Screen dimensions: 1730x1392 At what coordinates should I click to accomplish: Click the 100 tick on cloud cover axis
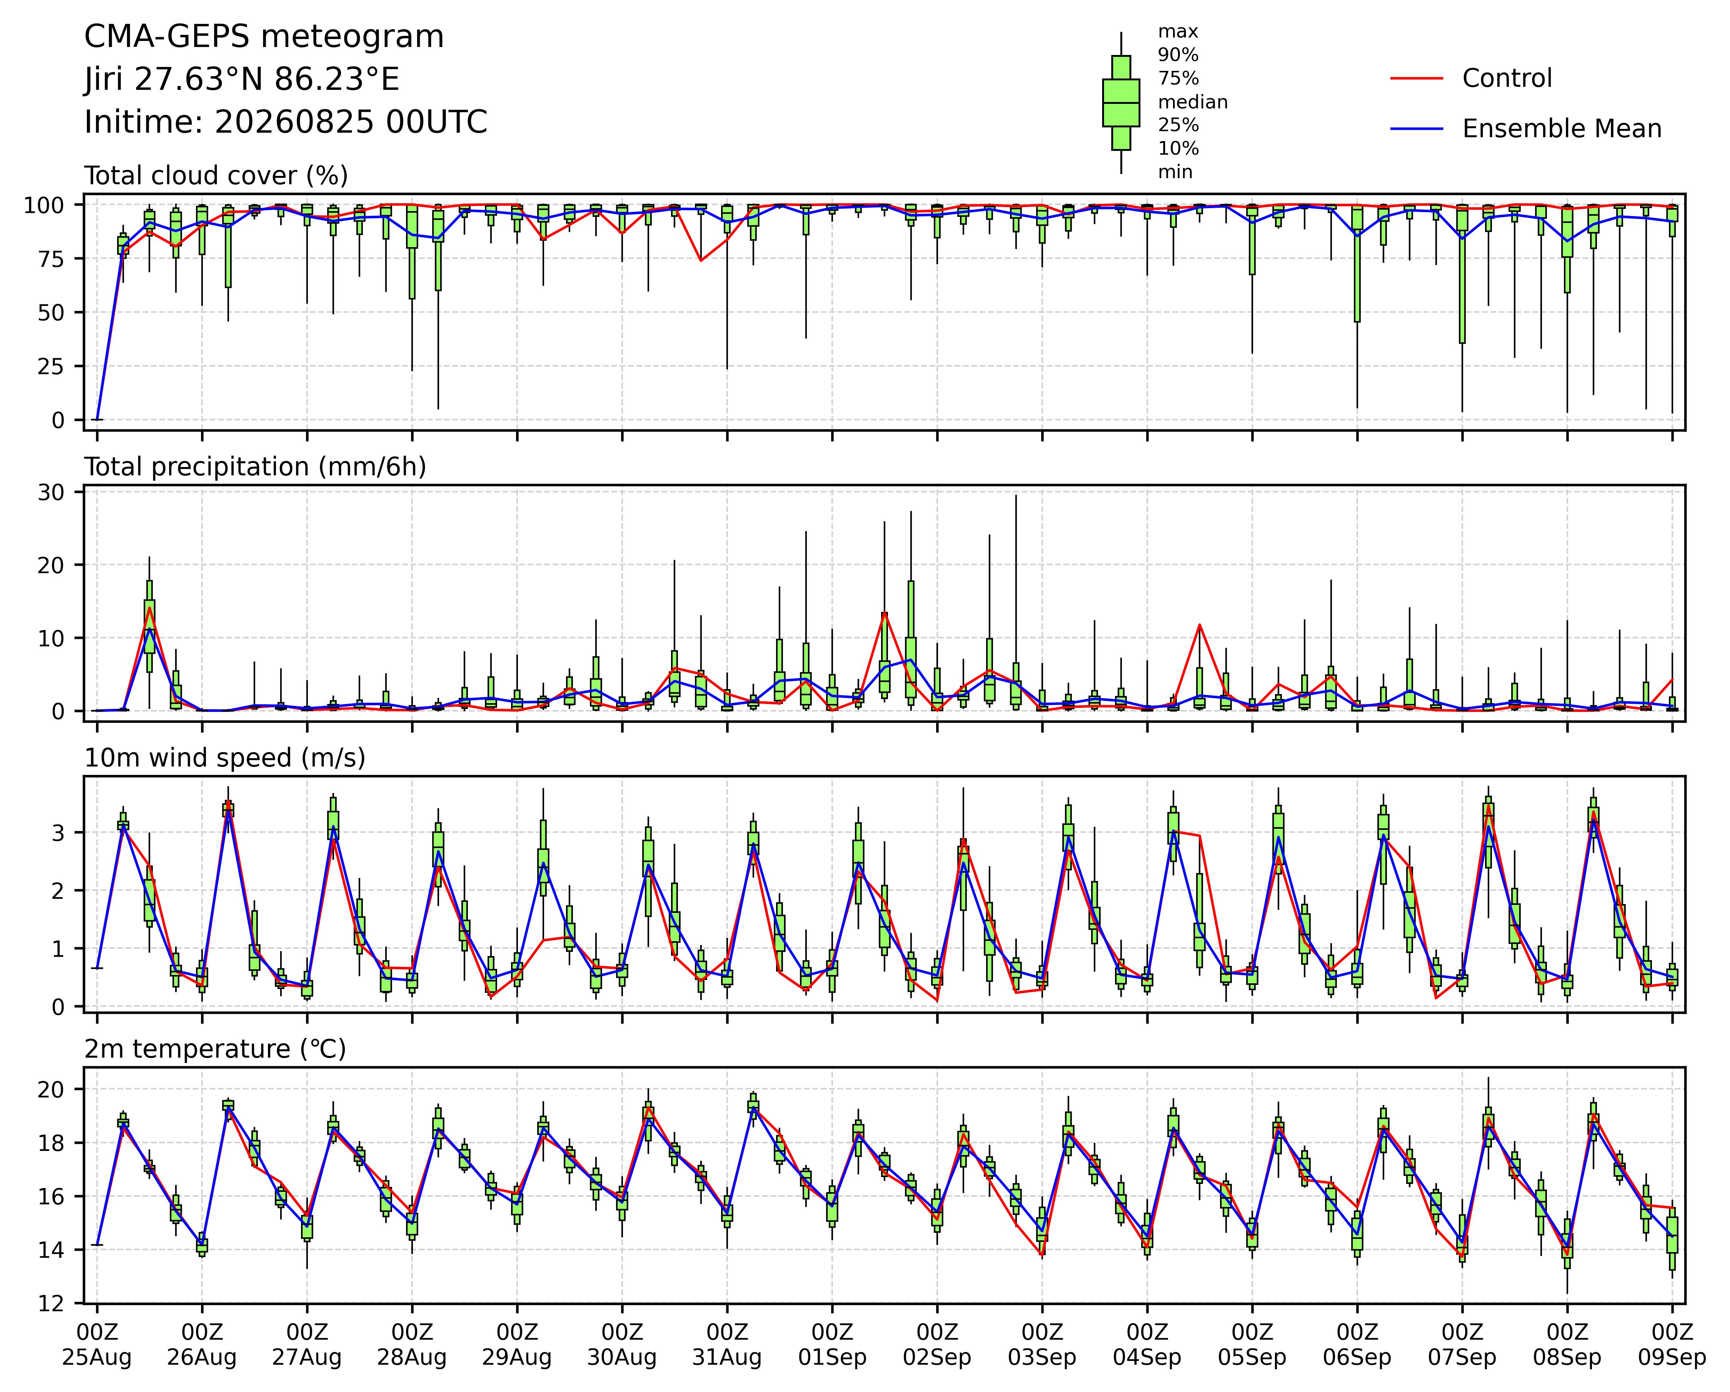(43, 205)
